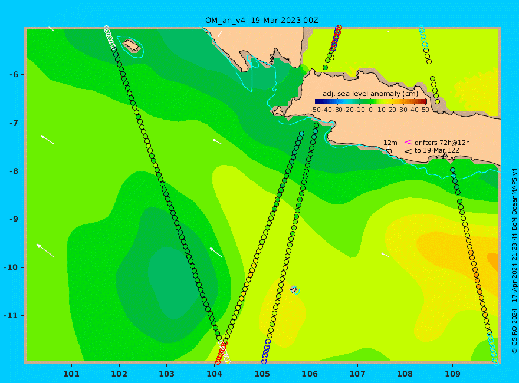The width and height of the screenshot is (519, 383).
Task: Click longitude tick label 104
Action: tap(215, 374)
